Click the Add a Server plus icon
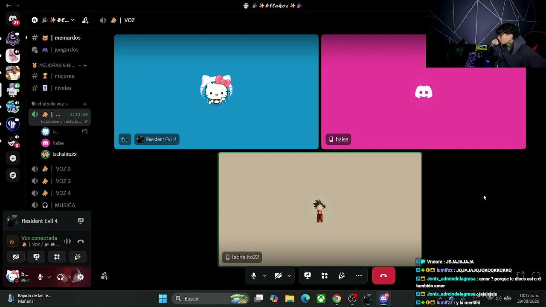 coord(13,158)
